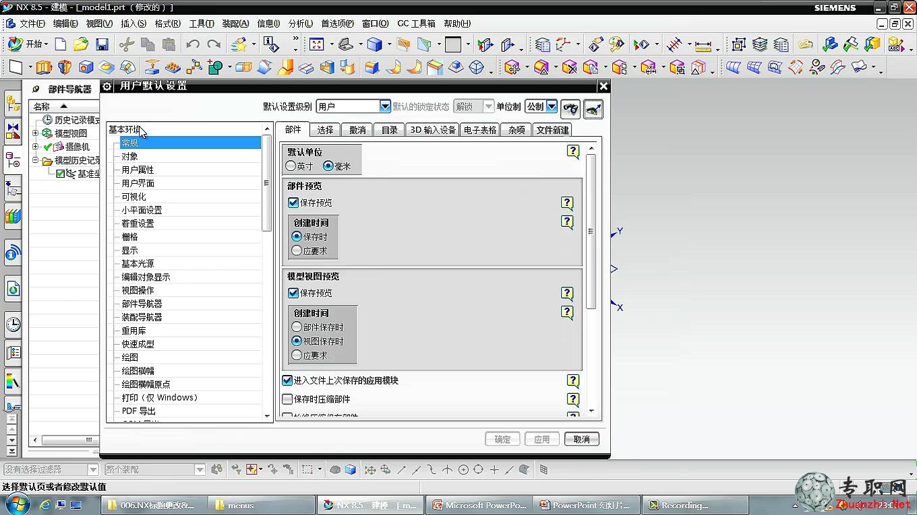Image resolution: width=917 pixels, height=515 pixels.
Task: Click the Cut scissors icon
Action: [127, 44]
